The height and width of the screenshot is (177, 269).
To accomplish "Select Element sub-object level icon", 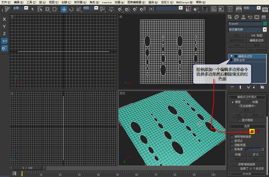I will click(257, 131).
